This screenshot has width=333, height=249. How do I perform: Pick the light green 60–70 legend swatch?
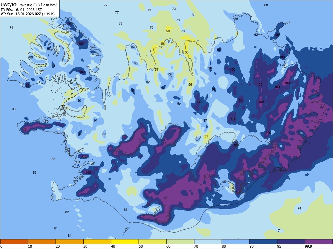tap(180, 242)
